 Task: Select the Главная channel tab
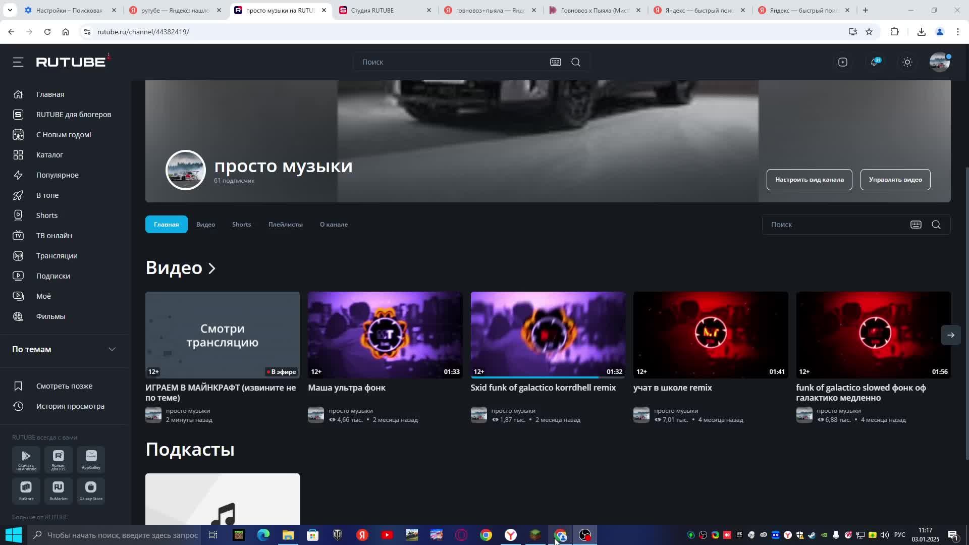click(167, 224)
